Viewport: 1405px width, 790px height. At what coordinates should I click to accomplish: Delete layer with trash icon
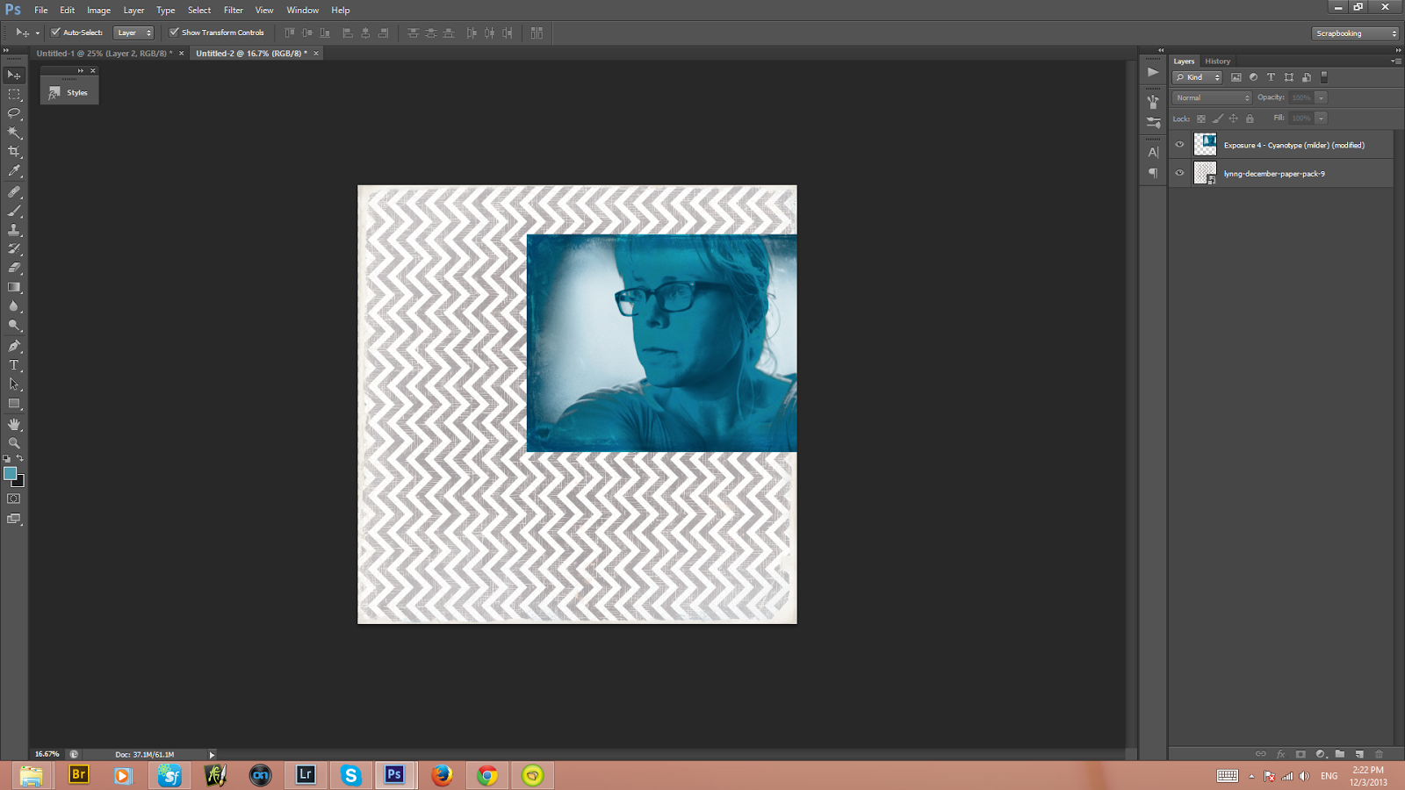pyautogui.click(x=1380, y=754)
